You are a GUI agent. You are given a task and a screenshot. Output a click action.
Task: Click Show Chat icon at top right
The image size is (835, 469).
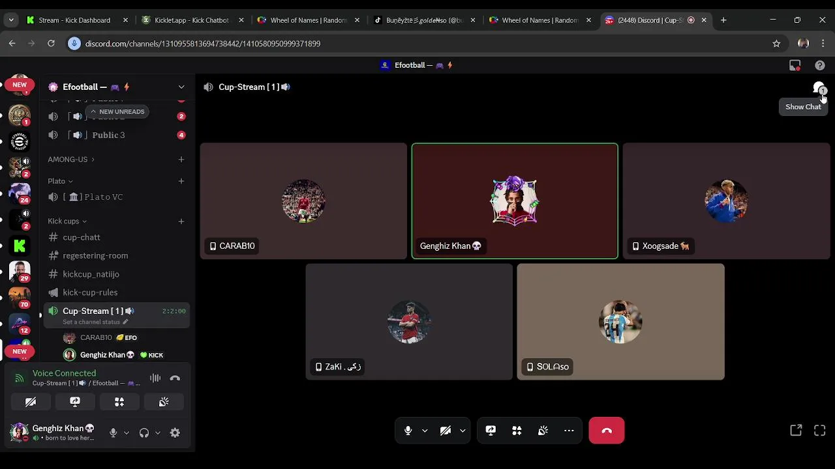point(819,87)
